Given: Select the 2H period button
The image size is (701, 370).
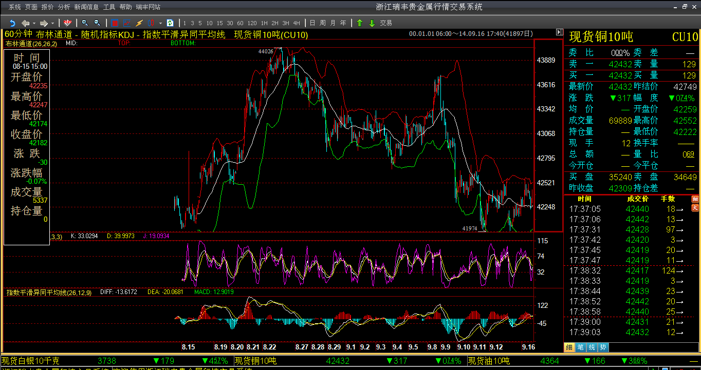Looking at the screenshot, I should tap(275, 23).
